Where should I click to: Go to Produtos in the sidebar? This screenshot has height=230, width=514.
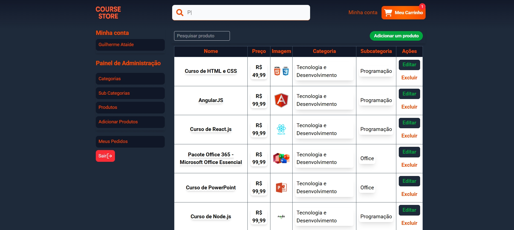[x=130, y=107]
